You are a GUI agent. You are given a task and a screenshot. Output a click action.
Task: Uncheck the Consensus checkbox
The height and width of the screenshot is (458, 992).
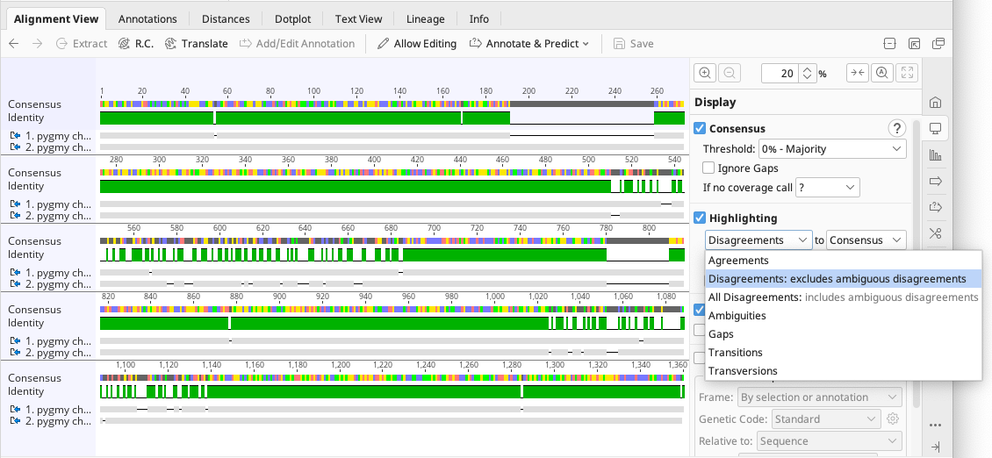pos(701,129)
